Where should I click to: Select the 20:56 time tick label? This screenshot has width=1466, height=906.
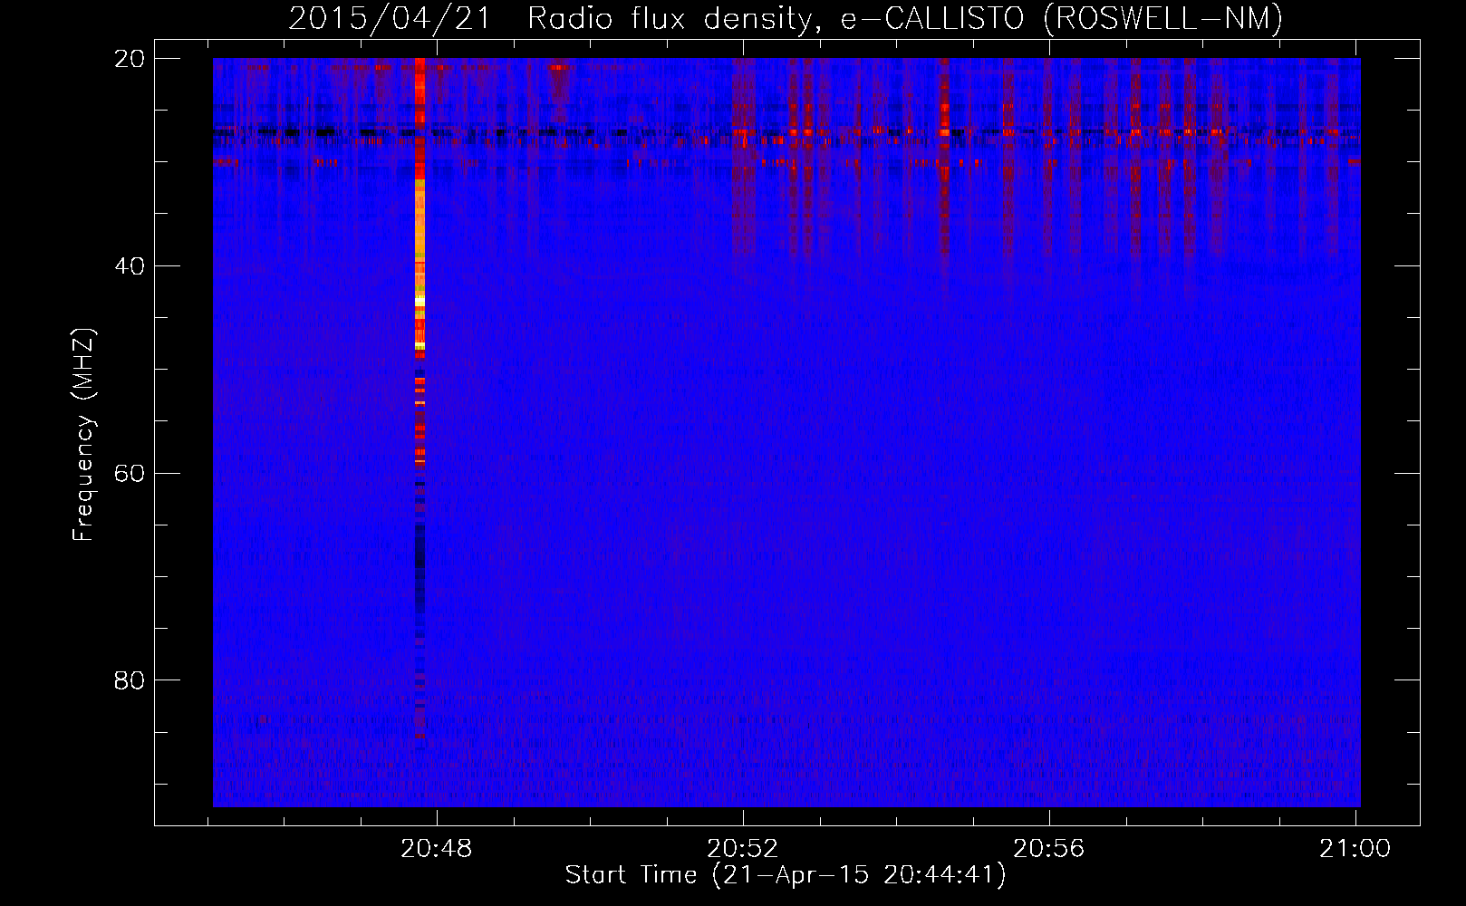click(1049, 848)
